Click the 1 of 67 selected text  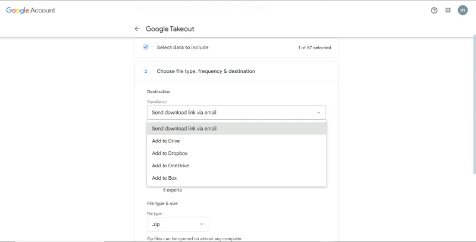point(315,47)
